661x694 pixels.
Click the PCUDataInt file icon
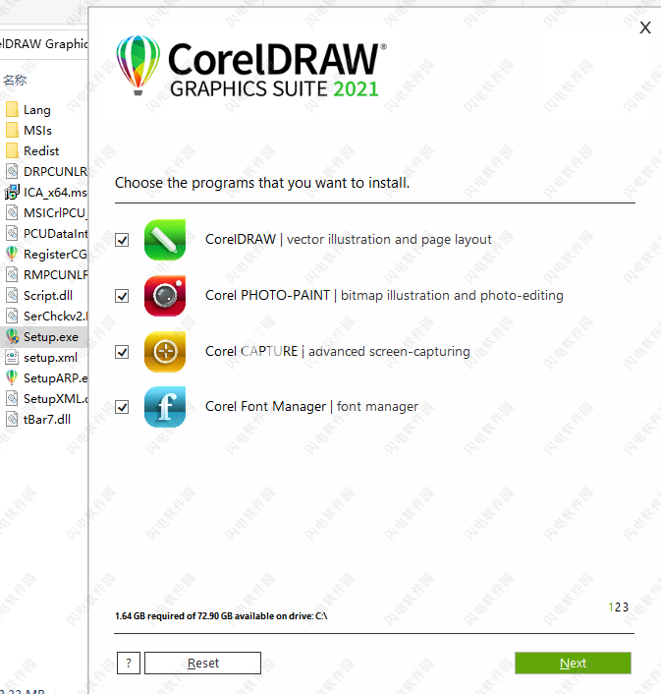pos(12,233)
